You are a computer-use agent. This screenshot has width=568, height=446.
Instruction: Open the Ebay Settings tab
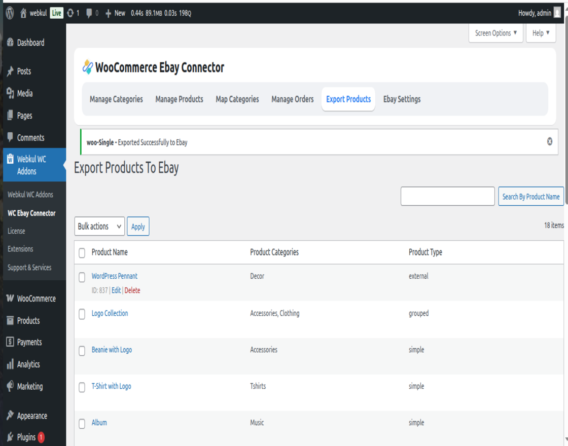coord(402,99)
